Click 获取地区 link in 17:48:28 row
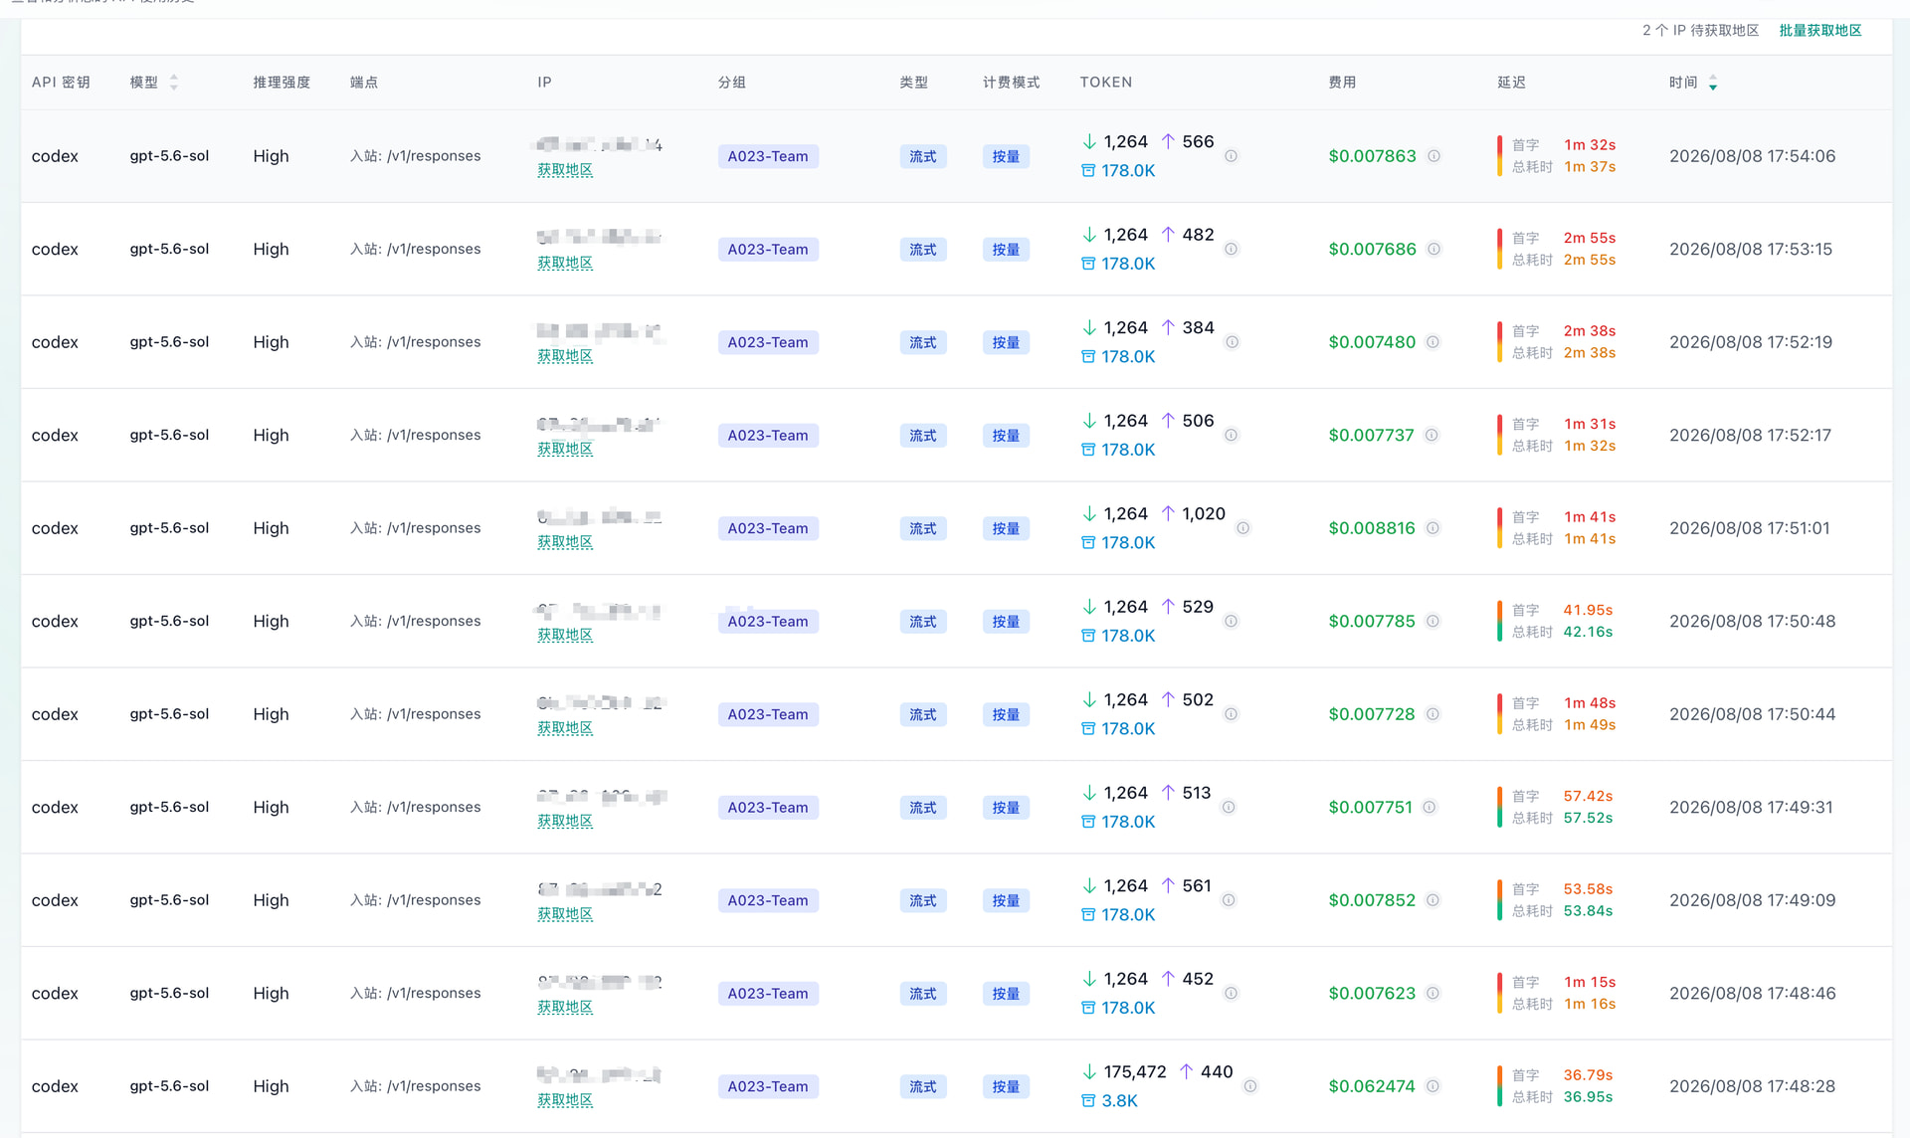The image size is (1910, 1138). pyautogui.click(x=565, y=1100)
